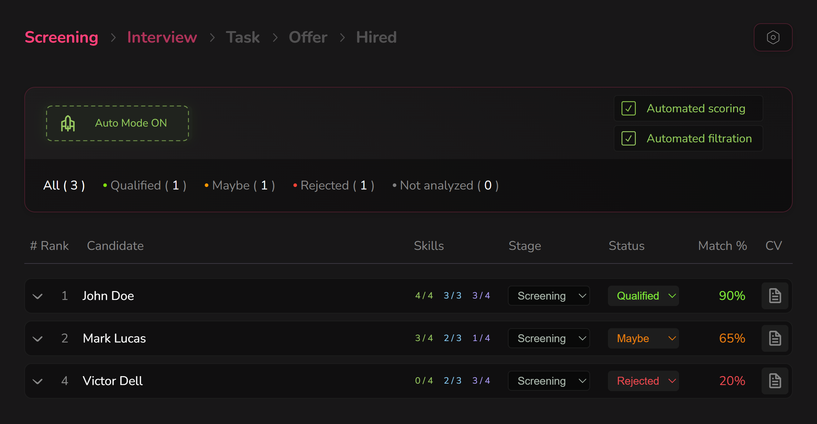The height and width of the screenshot is (424, 817).
Task: Open settings hexagon icon in top-right
Action: pos(773,38)
